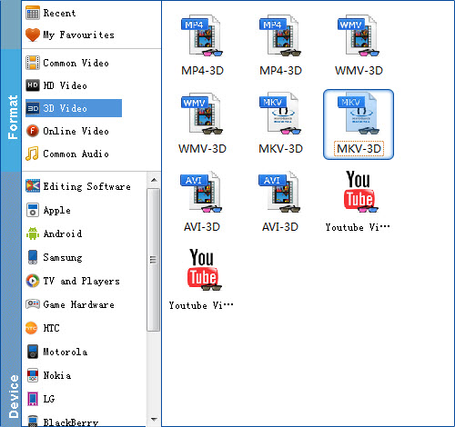The height and width of the screenshot is (427, 455).
Task: Select the Game Hardware category
Action: (x=70, y=304)
